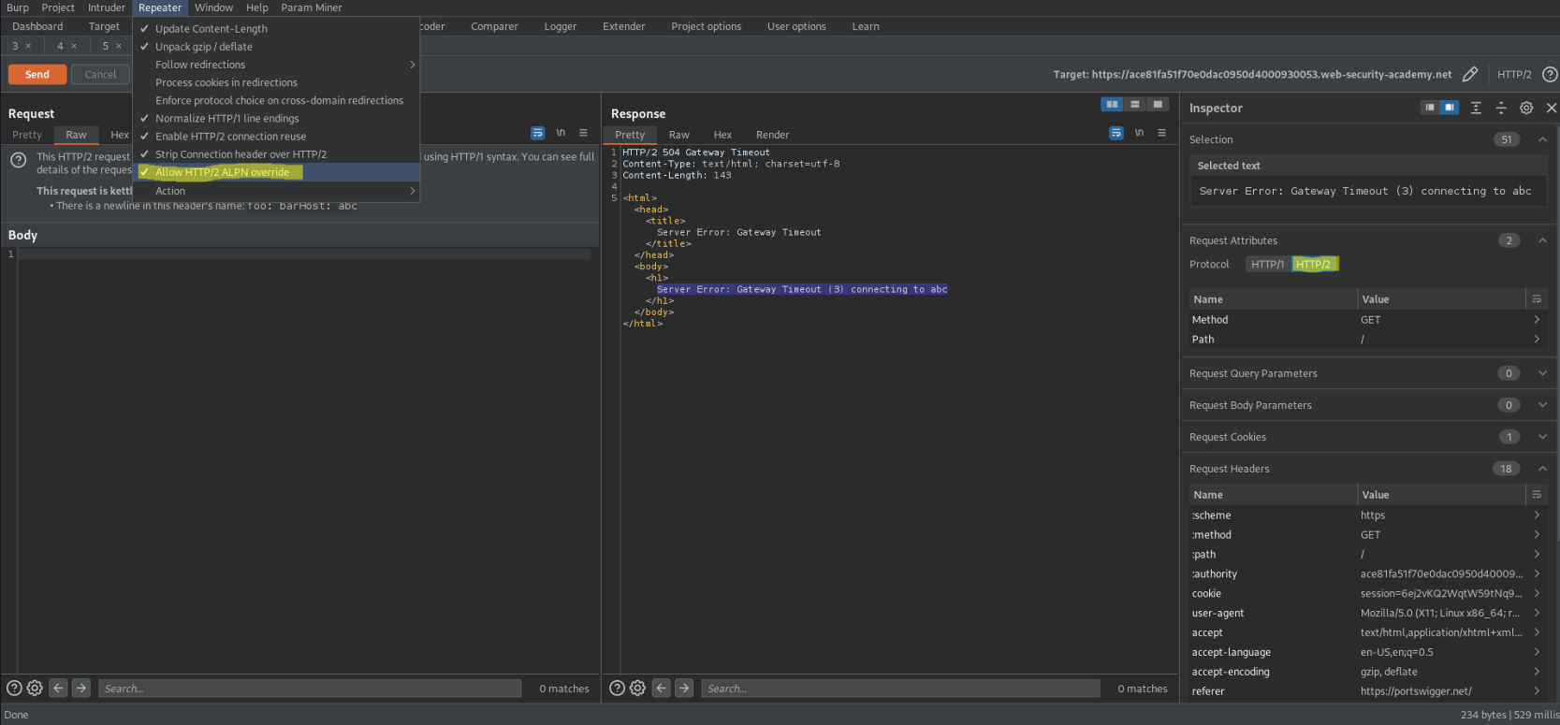Toggle Enforce protocol choice on cross-domain redirections
This screenshot has height=725, width=1560.
(x=276, y=100)
